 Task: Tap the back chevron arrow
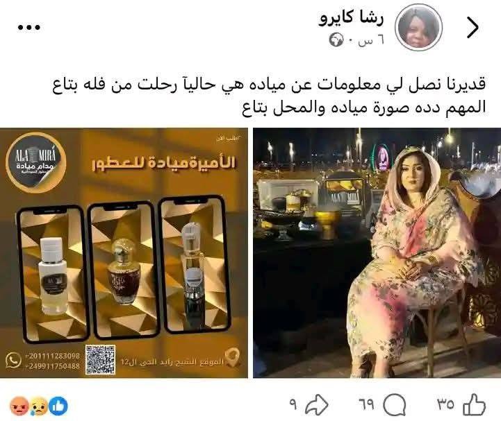pos(473,28)
